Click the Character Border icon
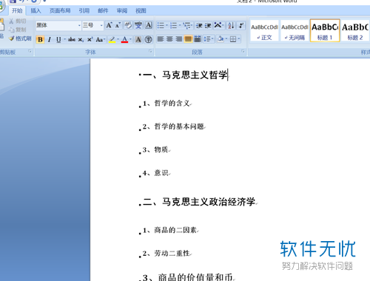370x281 pixels. click(x=149, y=25)
